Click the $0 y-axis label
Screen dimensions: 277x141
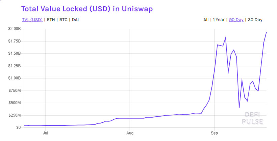tap(18, 128)
